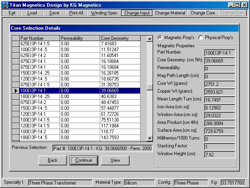The image size is (250, 188).
Task: Click the Config Three Phase field
Action: [x=191, y=183]
